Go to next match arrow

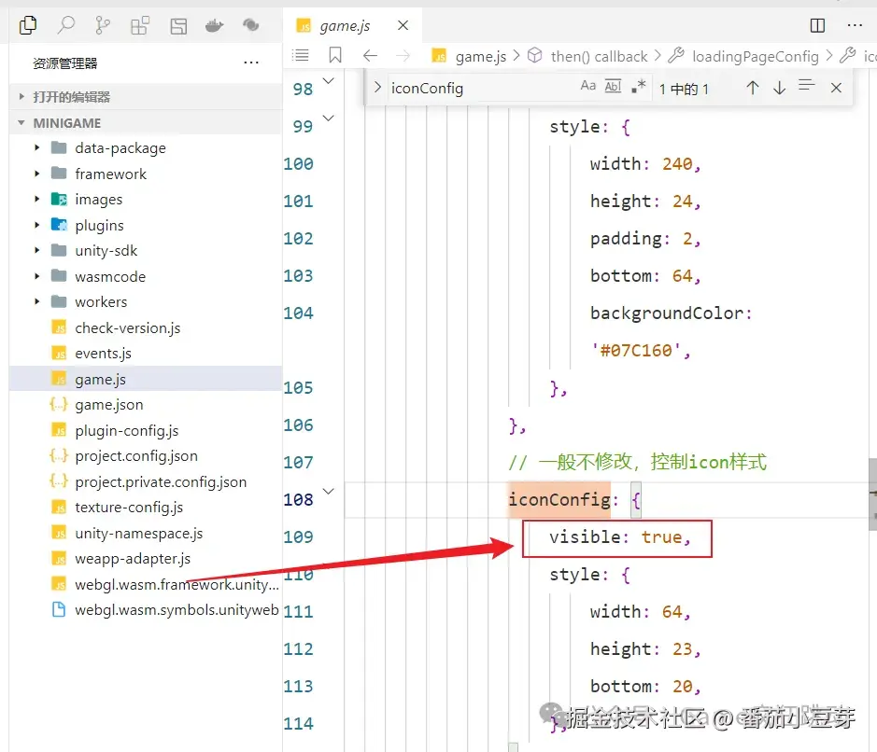tap(779, 87)
